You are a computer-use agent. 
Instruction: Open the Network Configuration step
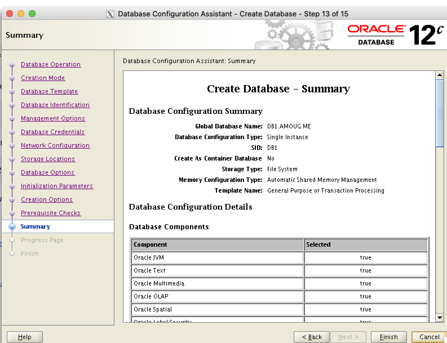click(x=55, y=145)
